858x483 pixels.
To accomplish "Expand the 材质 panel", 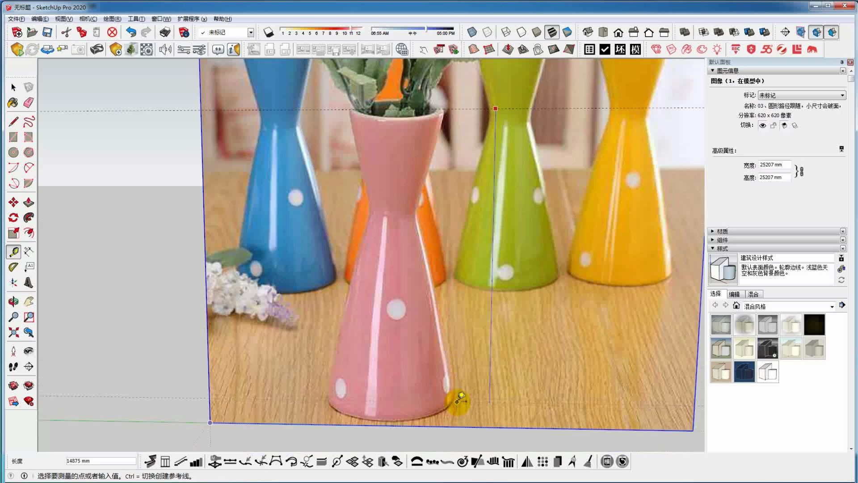I will click(722, 231).
